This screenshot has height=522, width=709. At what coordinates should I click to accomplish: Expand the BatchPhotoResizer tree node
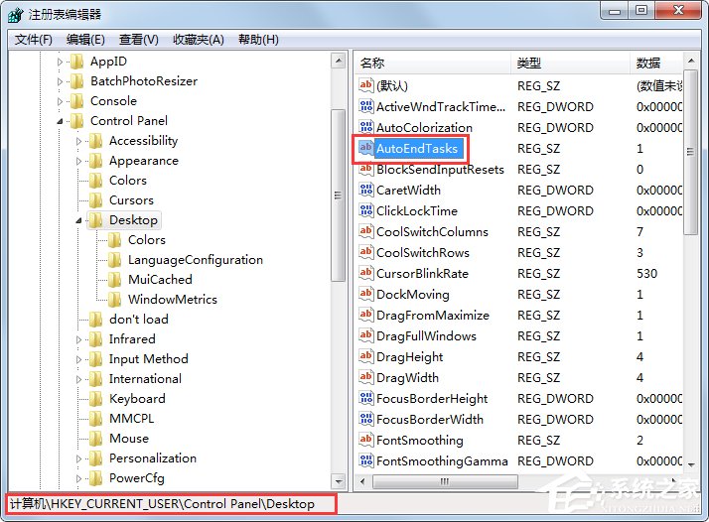click(x=60, y=81)
